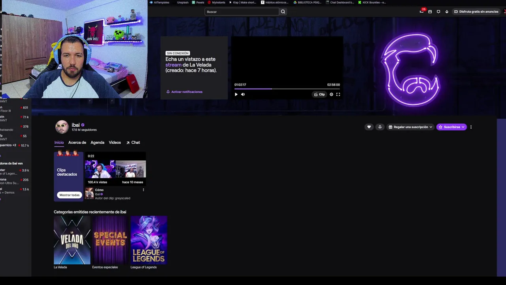Click the purple 'stream' link text
Screen dimensions: 506x285
tap(173, 65)
